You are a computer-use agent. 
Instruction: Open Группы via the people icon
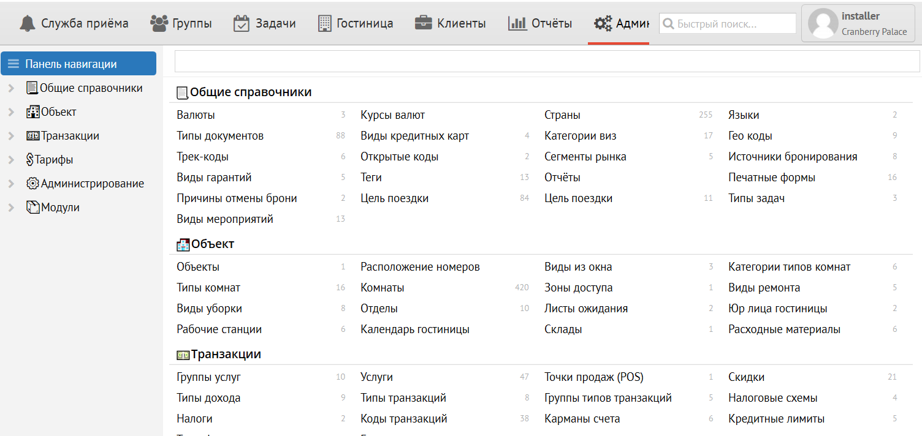pyautogui.click(x=159, y=23)
